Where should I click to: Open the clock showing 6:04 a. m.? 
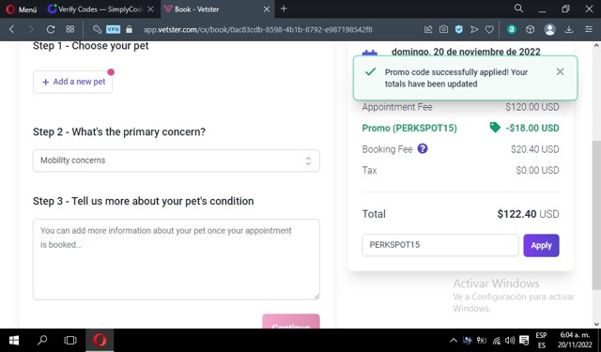click(x=575, y=340)
